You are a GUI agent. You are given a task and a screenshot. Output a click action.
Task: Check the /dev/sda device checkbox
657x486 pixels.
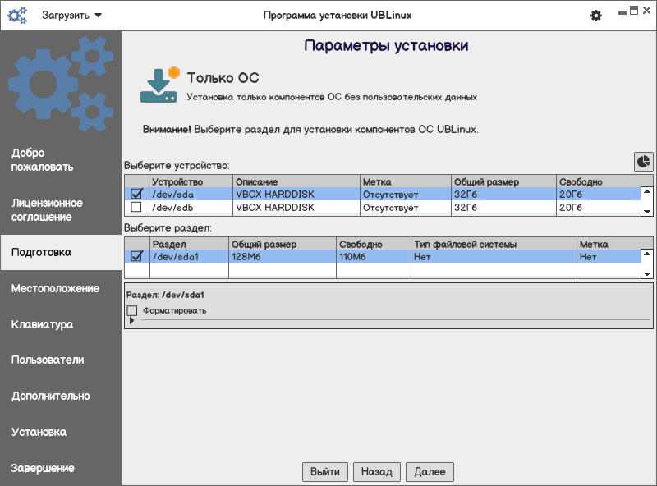pyautogui.click(x=136, y=194)
